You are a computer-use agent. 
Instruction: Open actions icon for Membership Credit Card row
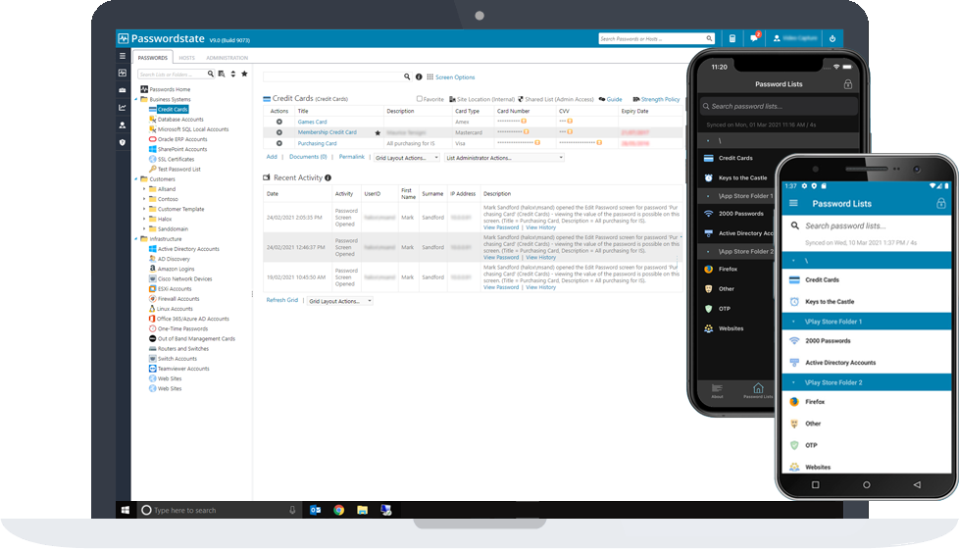278,132
